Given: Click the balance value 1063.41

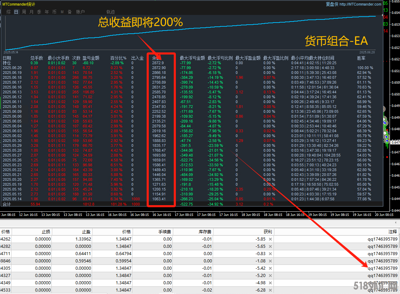Looking at the screenshot, I should pos(159,199).
